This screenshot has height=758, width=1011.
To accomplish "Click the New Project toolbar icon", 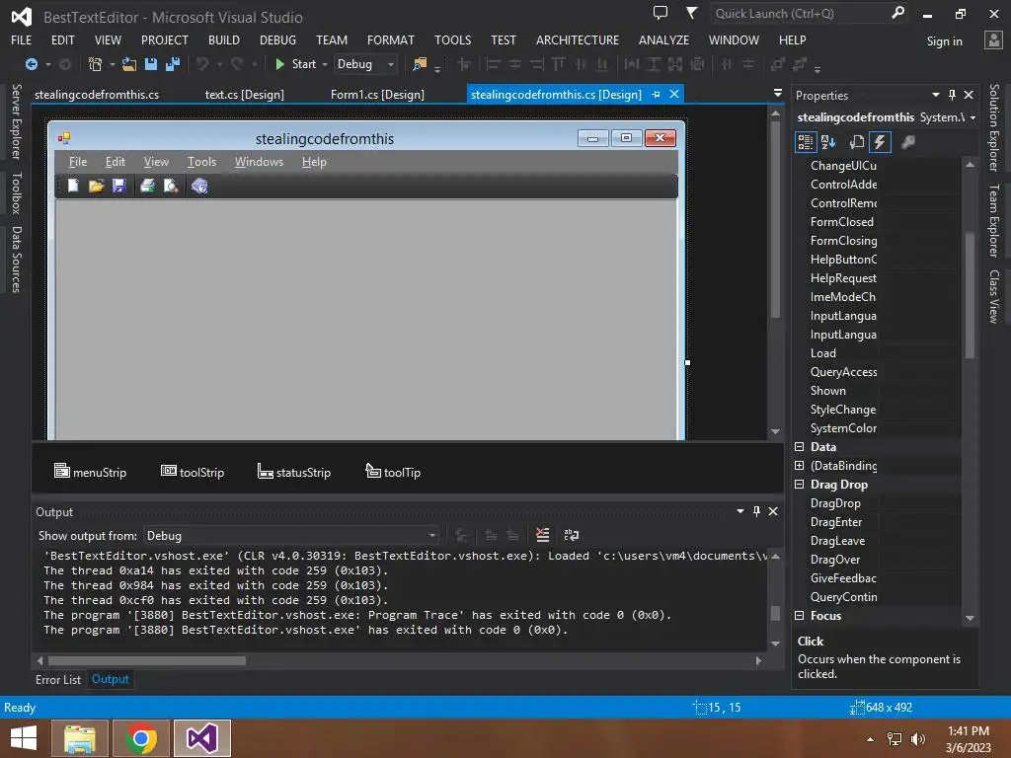I will tap(95, 64).
